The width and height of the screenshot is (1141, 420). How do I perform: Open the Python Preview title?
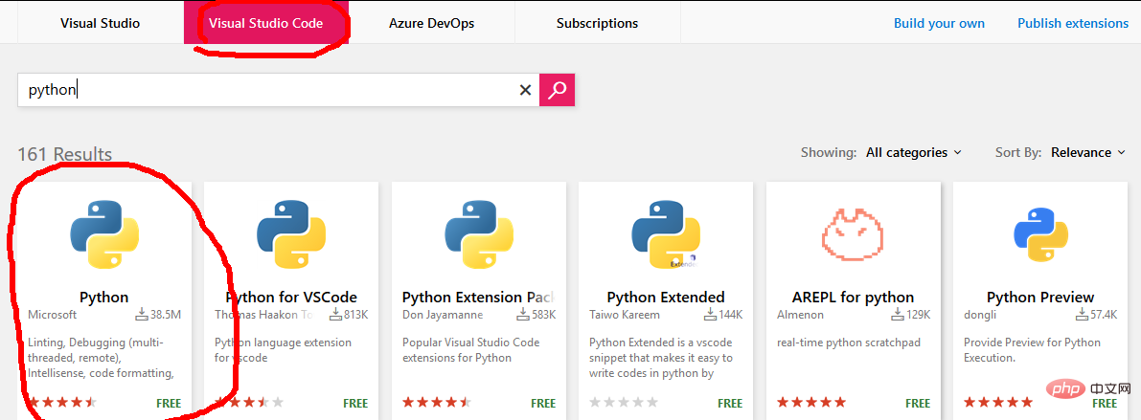[1040, 298]
